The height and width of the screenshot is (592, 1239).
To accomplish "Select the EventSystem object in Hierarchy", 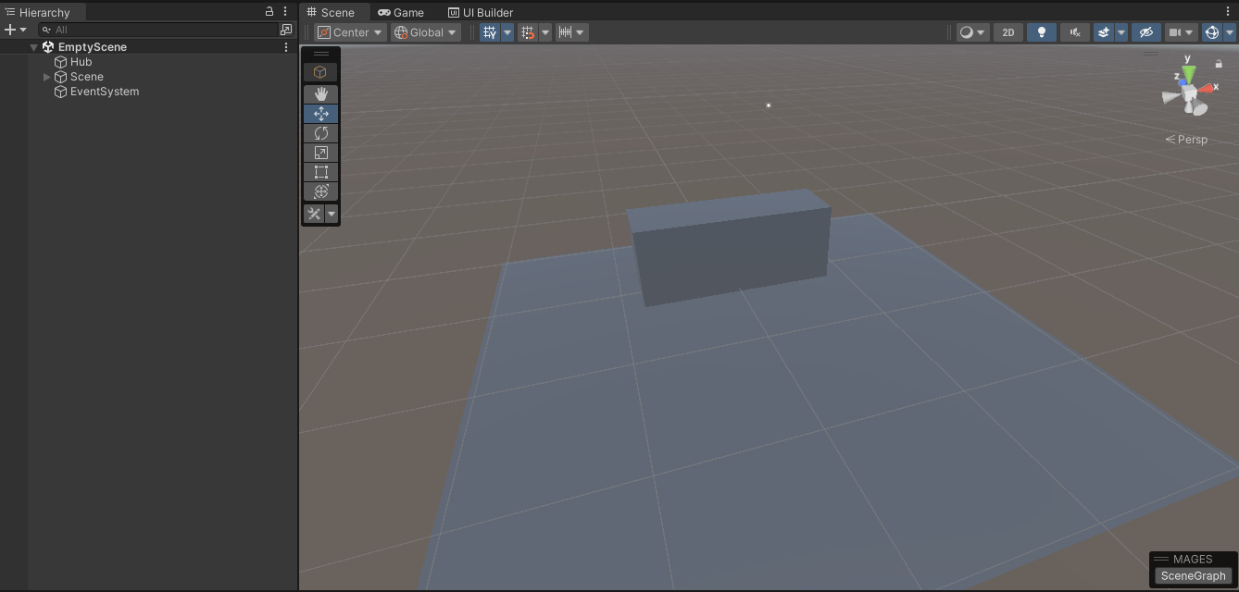I will 103,91.
